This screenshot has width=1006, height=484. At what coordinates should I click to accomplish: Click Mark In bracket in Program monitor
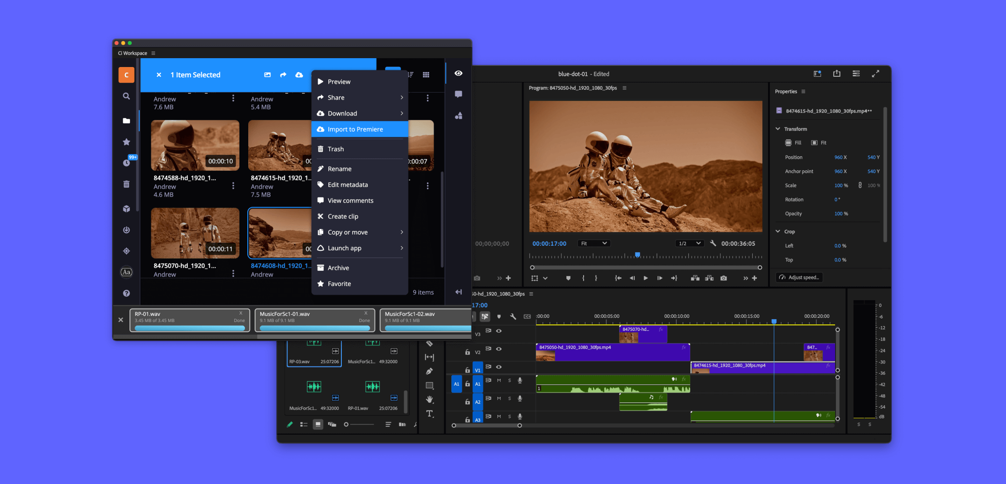pyautogui.click(x=583, y=278)
